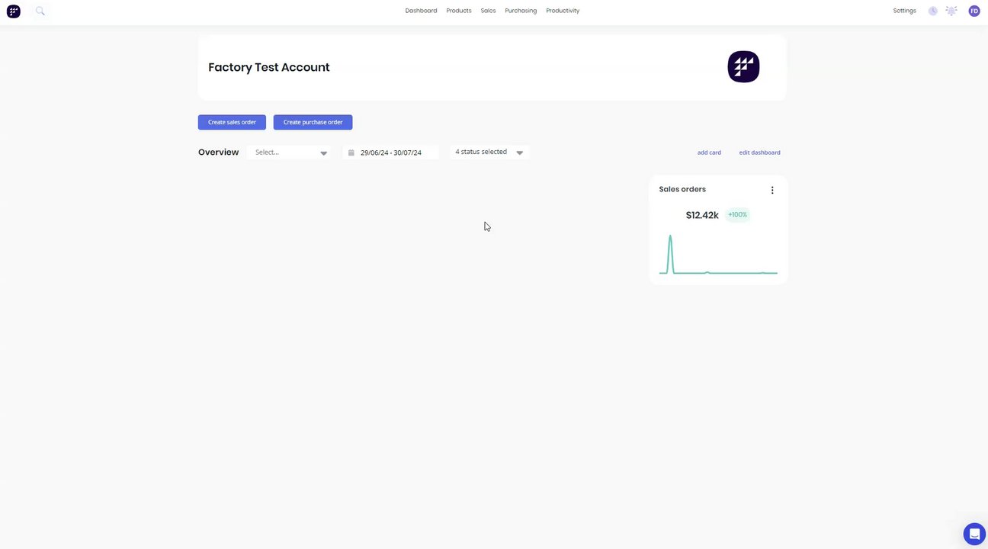Image resolution: width=988 pixels, height=549 pixels.
Task: Open the three-dot menu on Sales orders card
Action: click(x=772, y=190)
